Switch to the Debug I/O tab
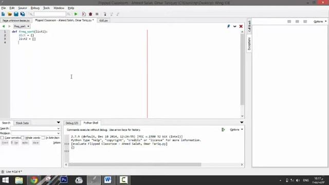The width and height of the screenshot is (329, 185). point(72,123)
